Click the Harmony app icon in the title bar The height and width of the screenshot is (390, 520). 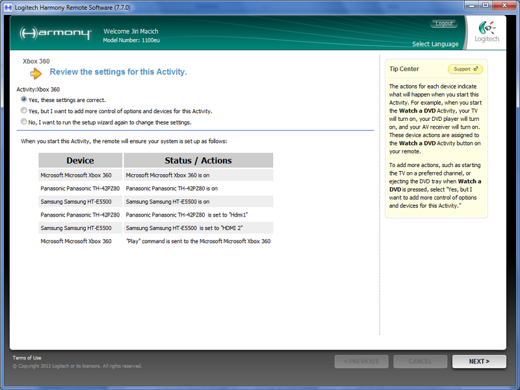click(8, 7)
